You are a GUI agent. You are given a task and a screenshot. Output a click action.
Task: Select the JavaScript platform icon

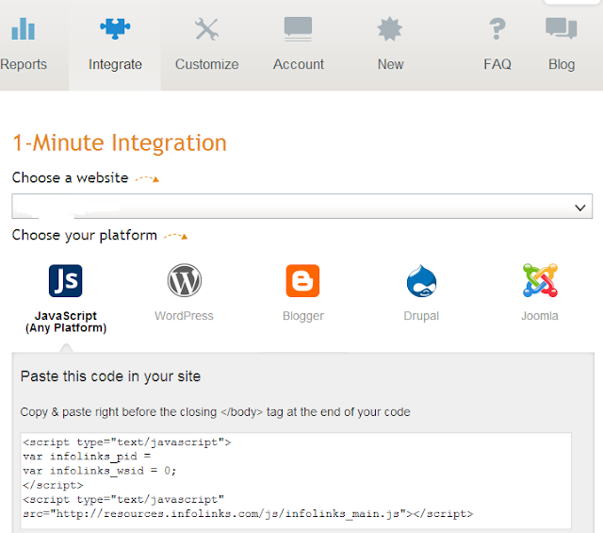coord(65,281)
